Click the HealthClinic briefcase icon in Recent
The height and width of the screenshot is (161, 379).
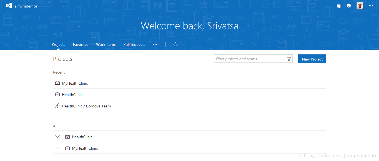pos(57,94)
